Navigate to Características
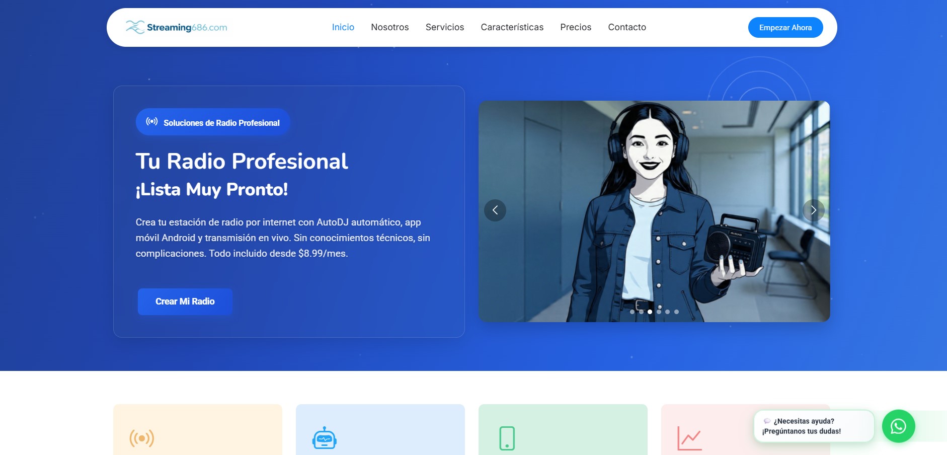The image size is (947, 455). click(x=512, y=27)
